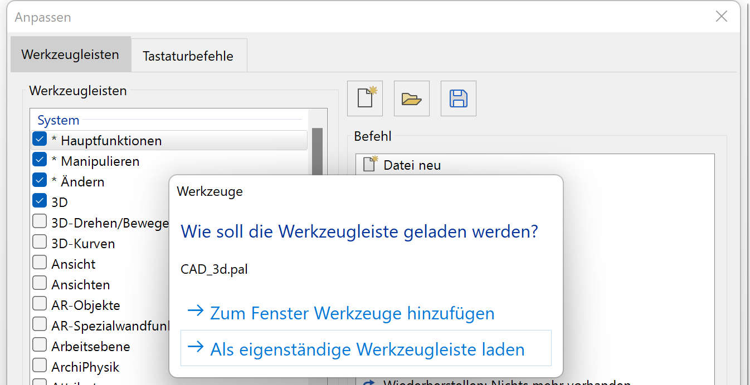Click the New toolbar icon
750x385 pixels.
365,98
